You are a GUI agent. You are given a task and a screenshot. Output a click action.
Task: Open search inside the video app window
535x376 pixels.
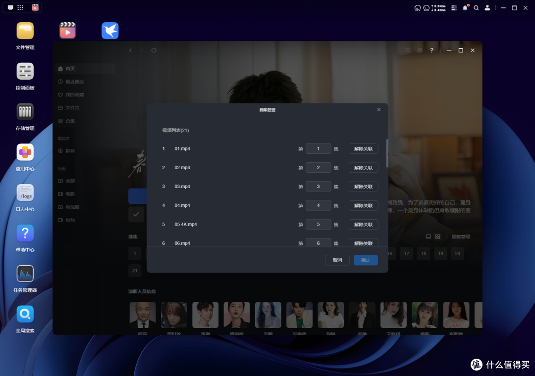coord(408,50)
